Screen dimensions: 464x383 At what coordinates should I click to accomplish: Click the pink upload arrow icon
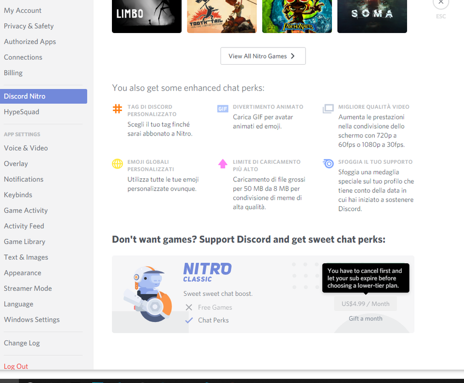coord(223,164)
